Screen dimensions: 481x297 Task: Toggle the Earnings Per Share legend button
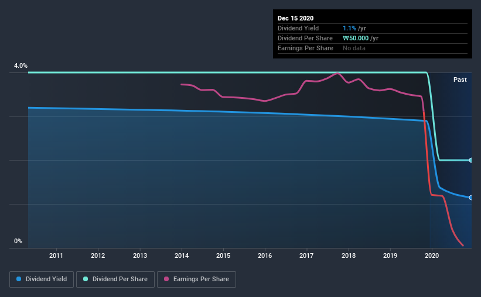click(196, 279)
